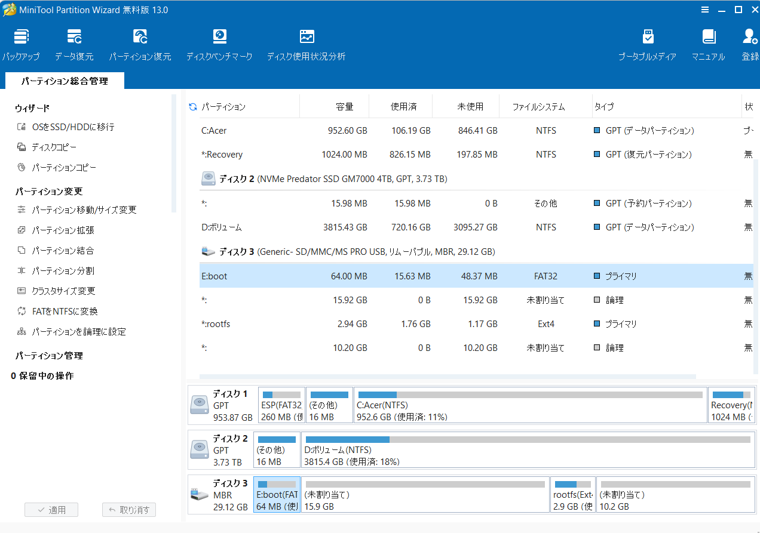Viewport: 760px width, 533px height.
Task: Click FATをNTFSに変換 in sidebar
Action: 65,312
